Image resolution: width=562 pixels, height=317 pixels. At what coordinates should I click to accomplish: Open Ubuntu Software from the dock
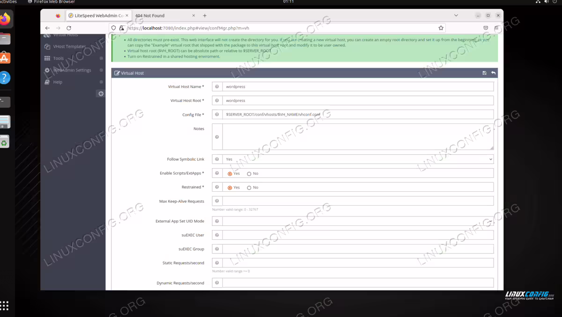(x=4, y=58)
